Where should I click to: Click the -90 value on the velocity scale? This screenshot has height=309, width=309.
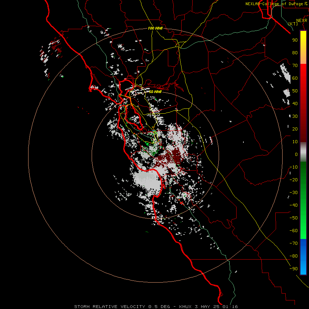(294, 269)
